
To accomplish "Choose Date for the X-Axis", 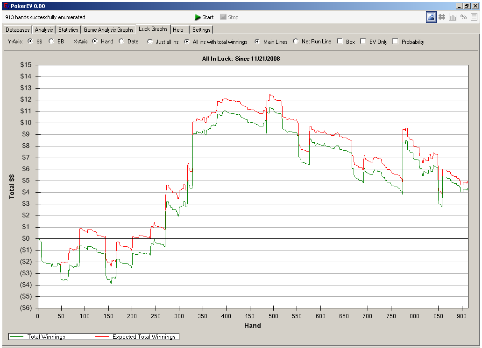I will pyautogui.click(x=121, y=42).
